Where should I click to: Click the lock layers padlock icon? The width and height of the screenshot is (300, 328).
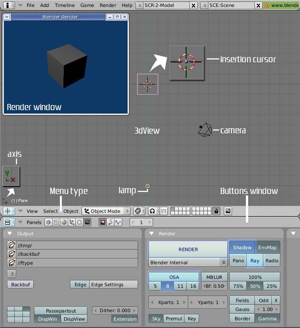click(x=217, y=211)
